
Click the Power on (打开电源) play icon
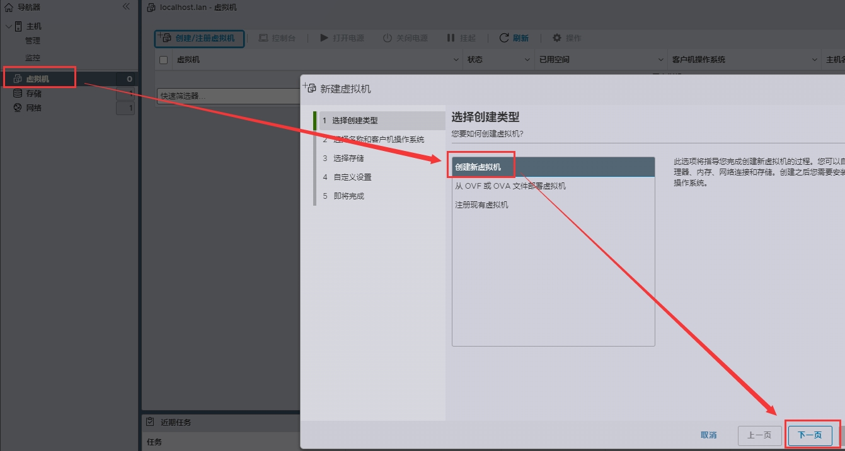[324, 38]
